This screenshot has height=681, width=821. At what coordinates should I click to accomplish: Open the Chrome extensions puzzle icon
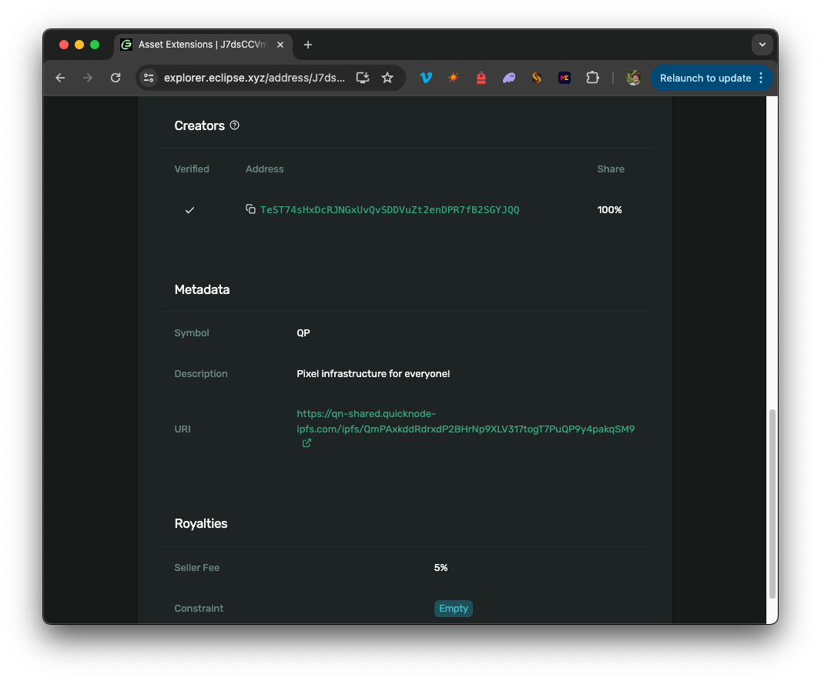(x=592, y=78)
